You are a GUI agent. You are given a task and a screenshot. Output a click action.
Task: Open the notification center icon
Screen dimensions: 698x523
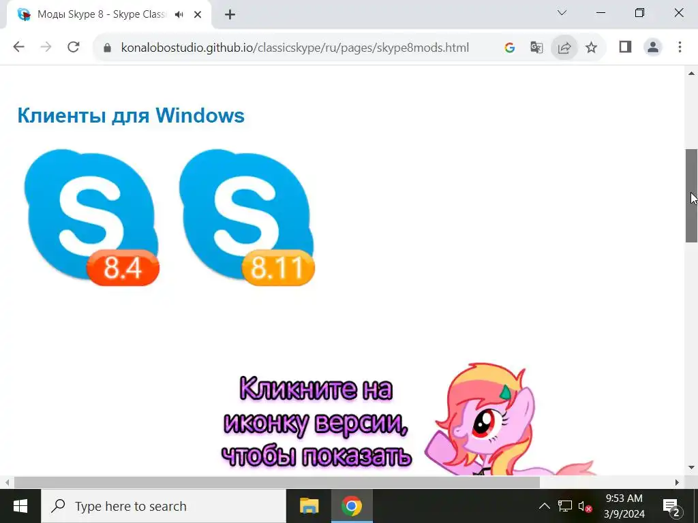(671, 506)
